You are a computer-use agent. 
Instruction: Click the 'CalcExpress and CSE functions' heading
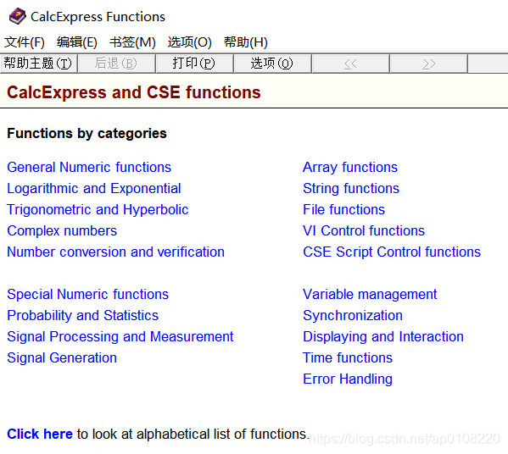click(134, 92)
